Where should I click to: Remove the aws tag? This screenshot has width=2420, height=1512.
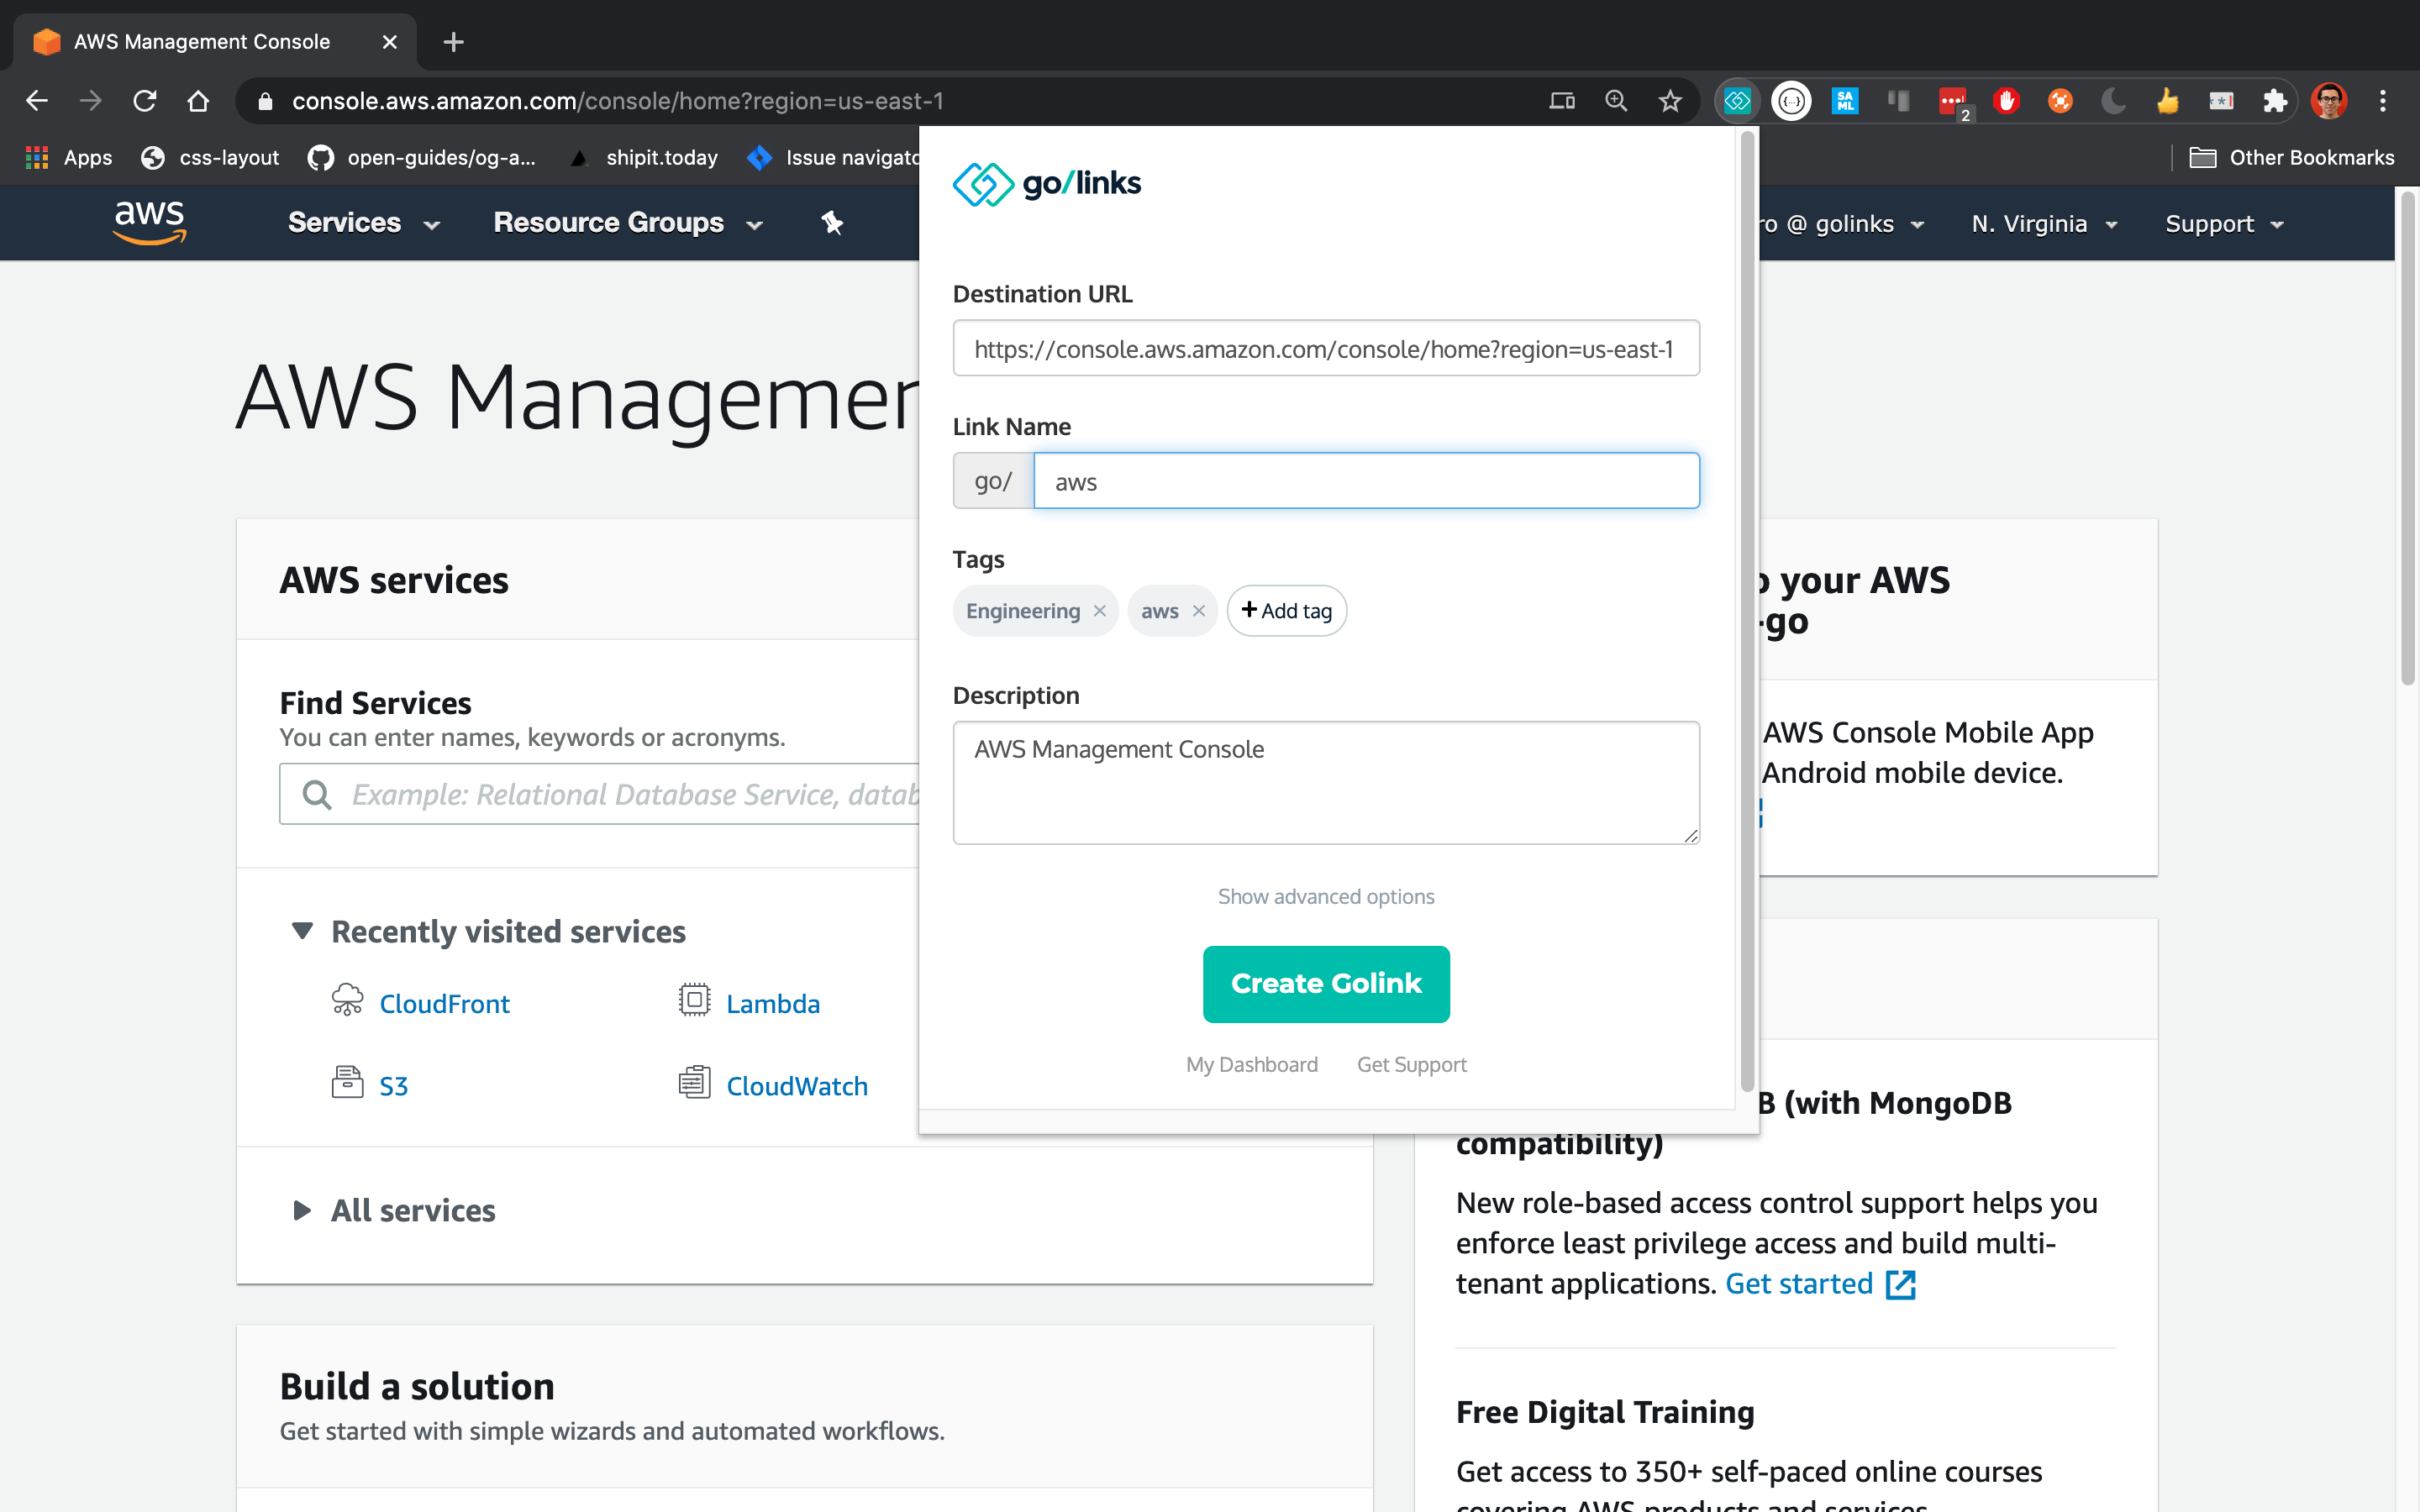pyautogui.click(x=1198, y=611)
